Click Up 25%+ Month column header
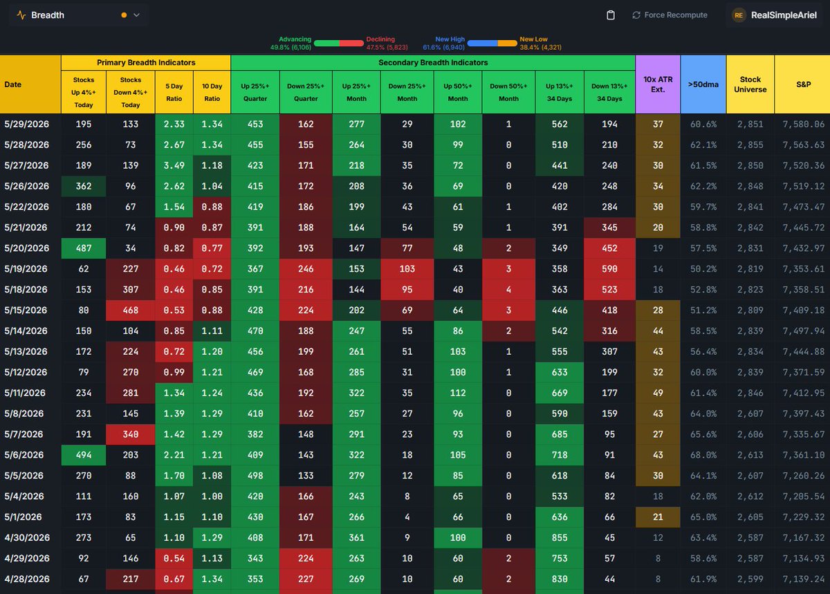The image size is (830, 594). tap(356, 93)
